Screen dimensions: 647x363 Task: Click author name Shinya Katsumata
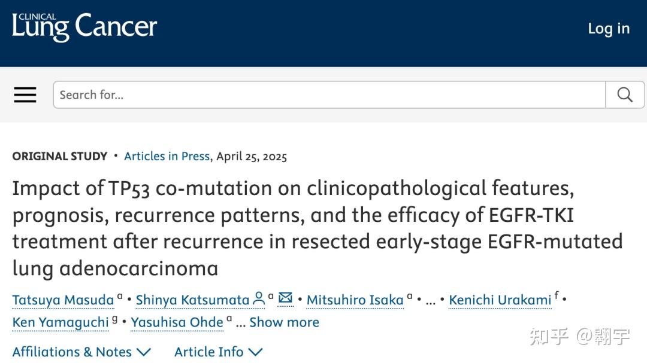(192, 300)
